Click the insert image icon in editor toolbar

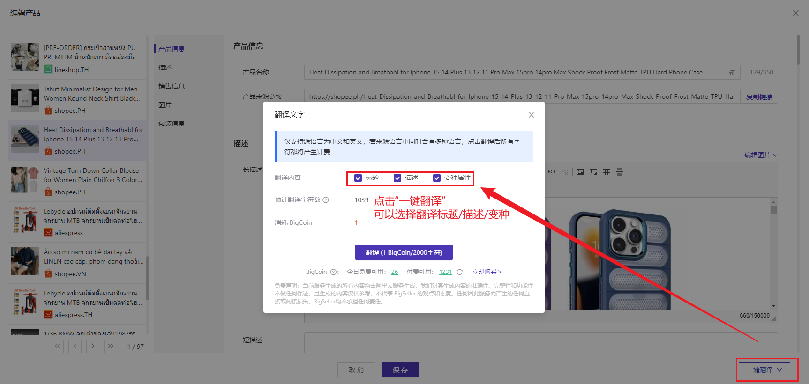(580, 172)
